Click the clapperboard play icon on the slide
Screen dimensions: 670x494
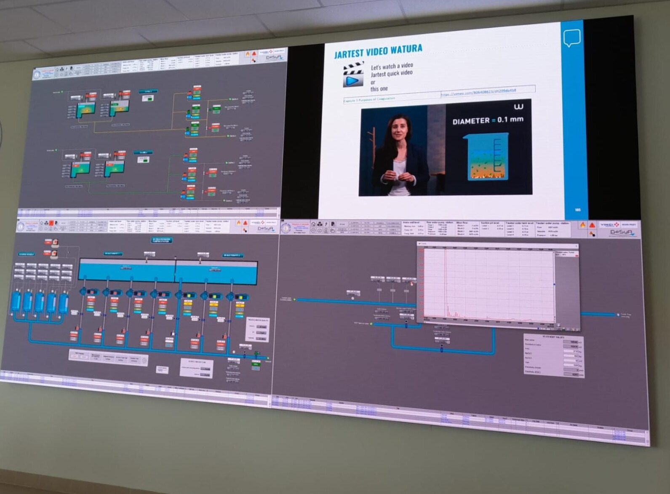tap(353, 75)
